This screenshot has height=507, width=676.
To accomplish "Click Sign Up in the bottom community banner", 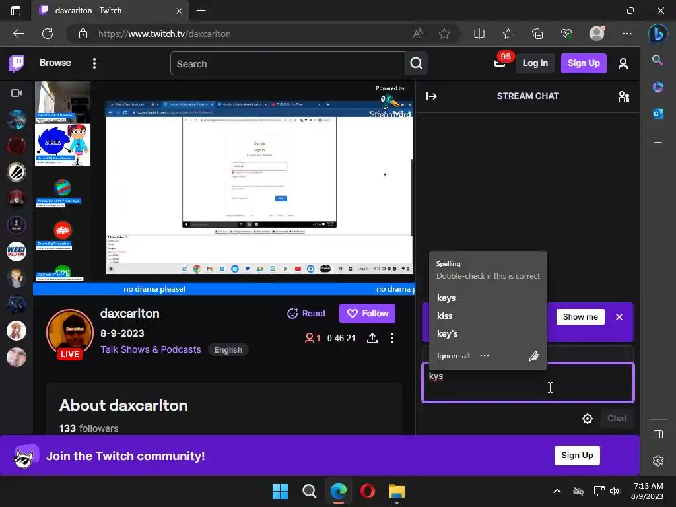I will tap(577, 456).
